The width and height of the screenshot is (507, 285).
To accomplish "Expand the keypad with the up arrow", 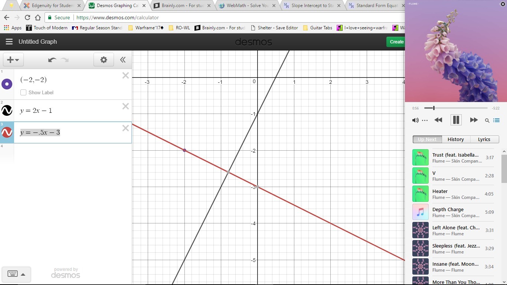I will point(23,275).
